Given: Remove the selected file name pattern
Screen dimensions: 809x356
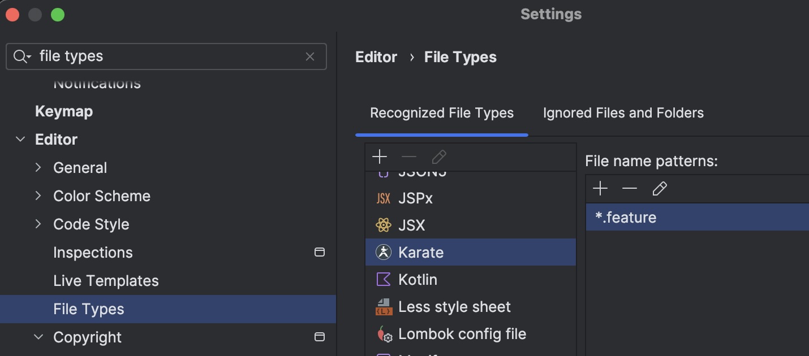Looking at the screenshot, I should pyautogui.click(x=630, y=188).
